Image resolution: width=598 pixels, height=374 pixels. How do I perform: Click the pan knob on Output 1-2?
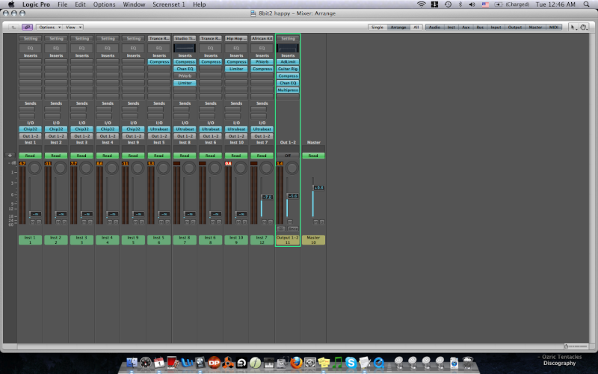(x=292, y=168)
